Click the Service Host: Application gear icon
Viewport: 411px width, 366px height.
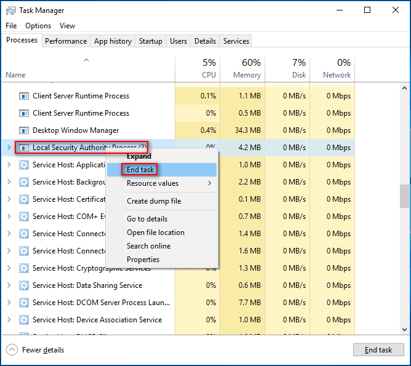click(x=24, y=165)
